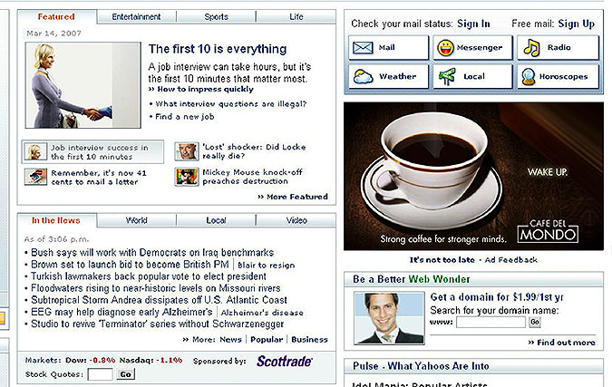612x387 pixels.
Task: Open the 41 cents letter story thumbnail
Action: pos(35,177)
